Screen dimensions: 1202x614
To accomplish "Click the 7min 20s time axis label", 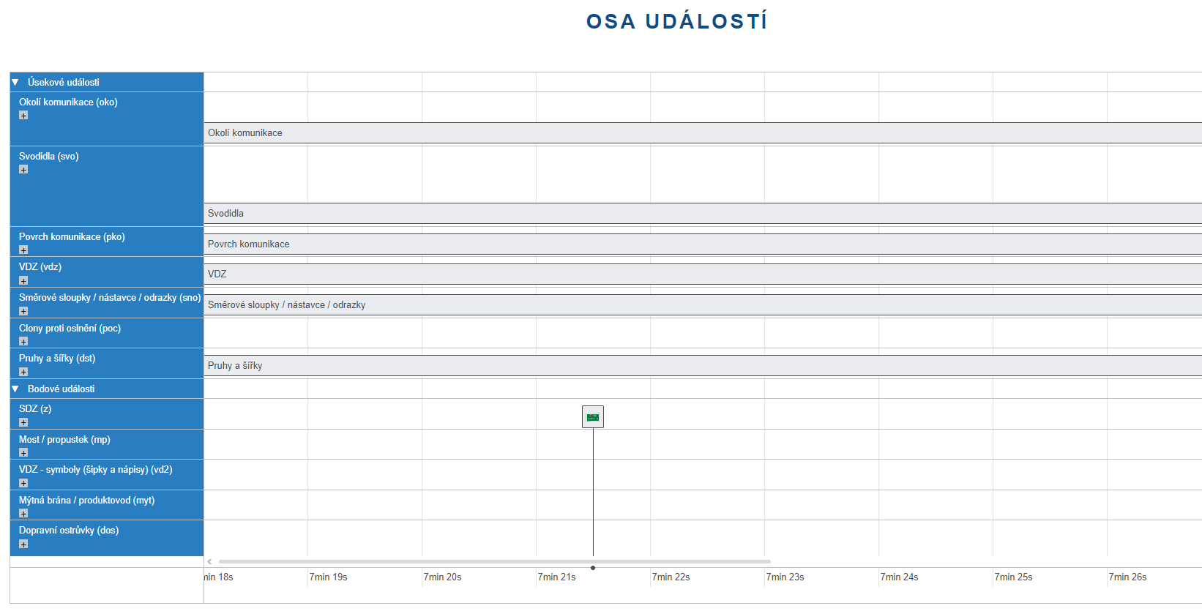I will tap(442, 577).
